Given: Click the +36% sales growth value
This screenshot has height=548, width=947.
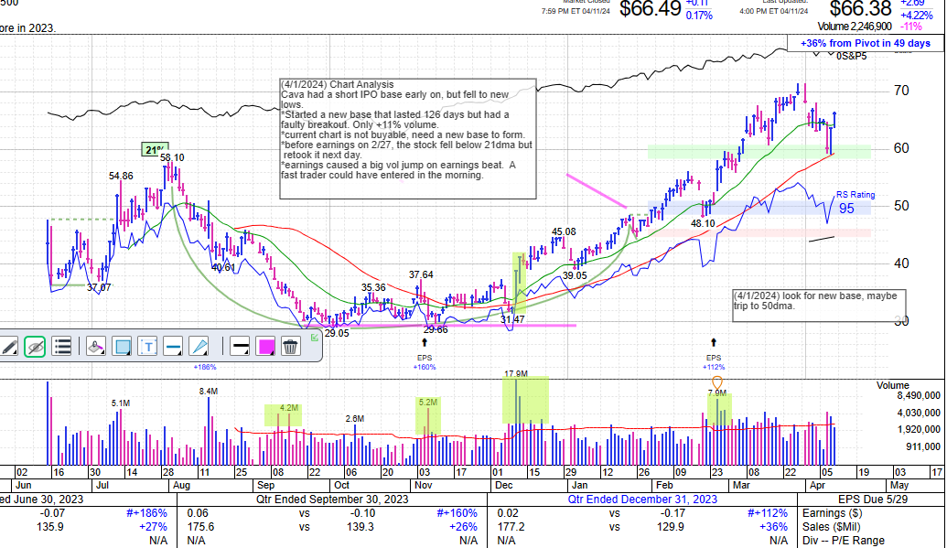Looking at the screenshot, I should tap(774, 527).
